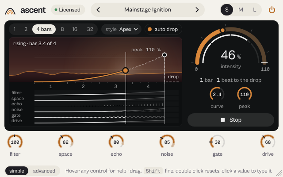283x177 pixels.
Task: Switch to advanced mode
Action: tap(44, 171)
